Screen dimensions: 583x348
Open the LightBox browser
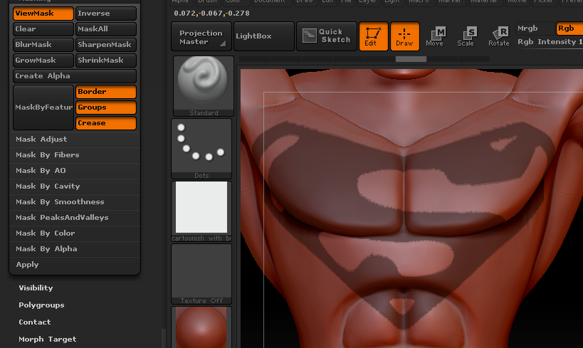coord(263,36)
